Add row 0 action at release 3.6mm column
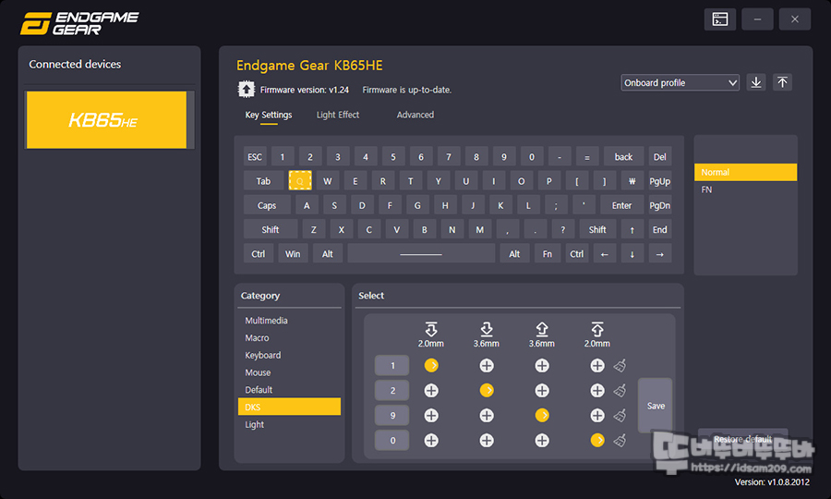Viewport: 831px width, 499px height. 542,440
